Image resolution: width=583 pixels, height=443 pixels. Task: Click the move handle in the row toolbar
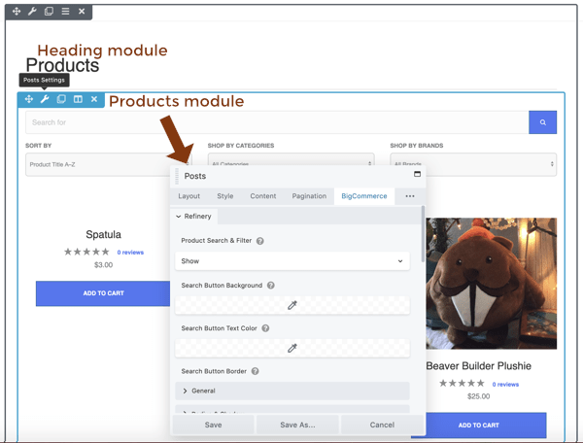click(17, 12)
